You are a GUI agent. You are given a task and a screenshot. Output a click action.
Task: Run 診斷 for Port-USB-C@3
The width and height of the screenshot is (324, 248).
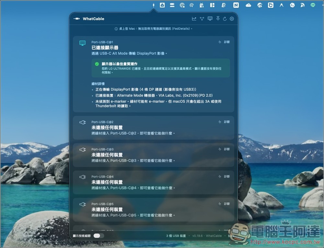[224, 149]
